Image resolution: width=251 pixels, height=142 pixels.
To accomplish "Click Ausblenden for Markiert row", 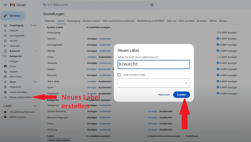I will click(x=105, y=39).
